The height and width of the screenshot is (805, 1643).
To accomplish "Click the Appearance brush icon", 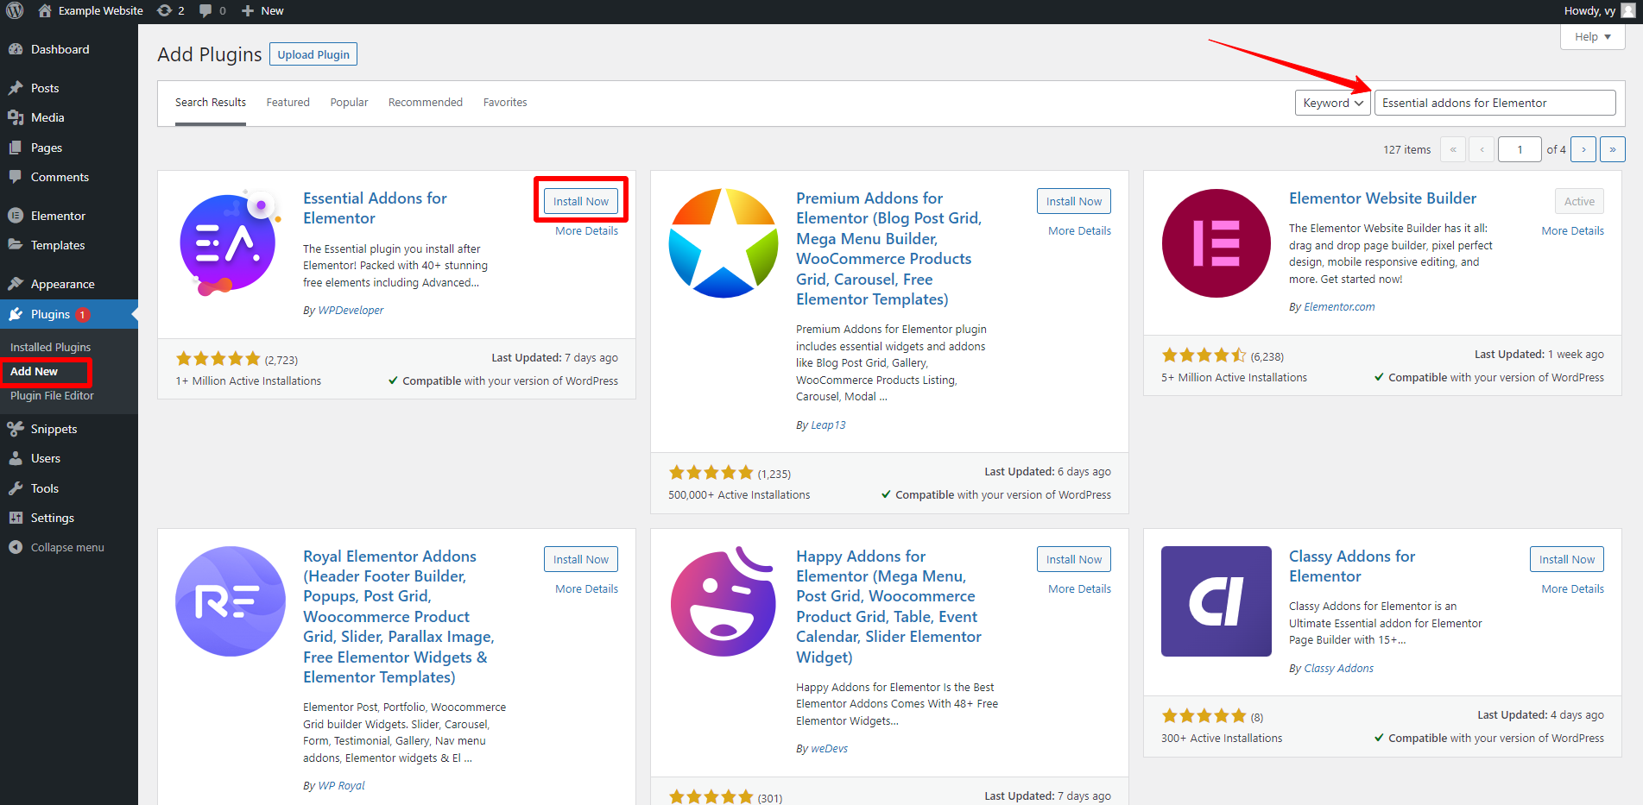I will [x=16, y=284].
